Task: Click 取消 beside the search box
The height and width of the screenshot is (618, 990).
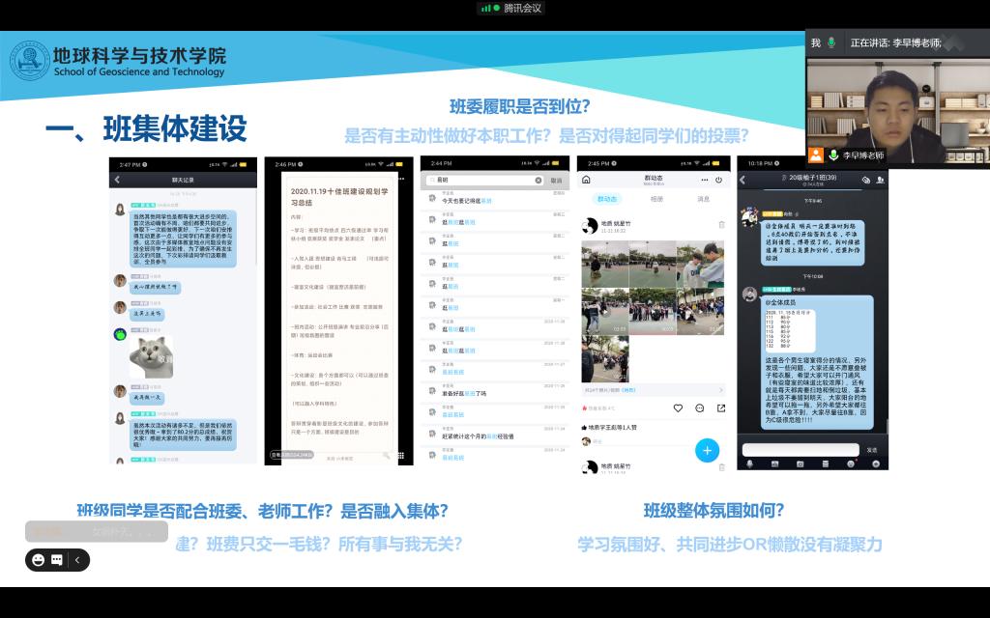Action: [x=556, y=181]
